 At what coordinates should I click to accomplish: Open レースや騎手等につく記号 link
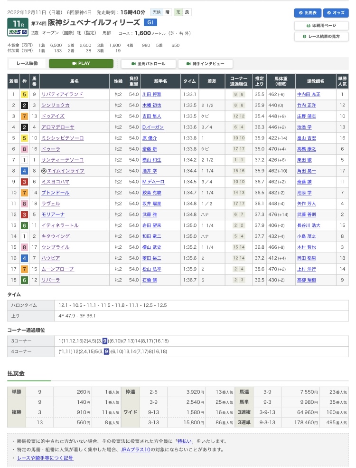(x=45, y=458)
